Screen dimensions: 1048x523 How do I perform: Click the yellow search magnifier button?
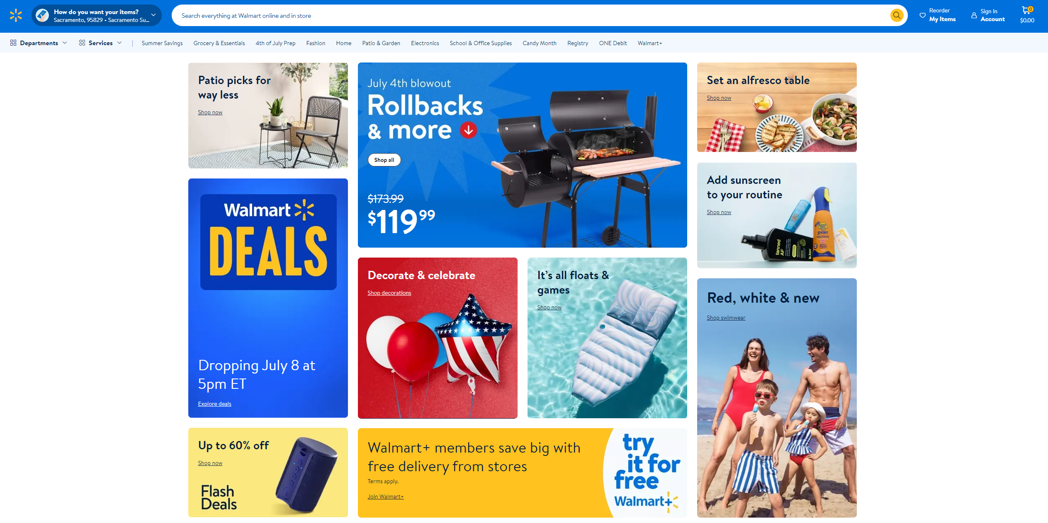[x=897, y=15]
